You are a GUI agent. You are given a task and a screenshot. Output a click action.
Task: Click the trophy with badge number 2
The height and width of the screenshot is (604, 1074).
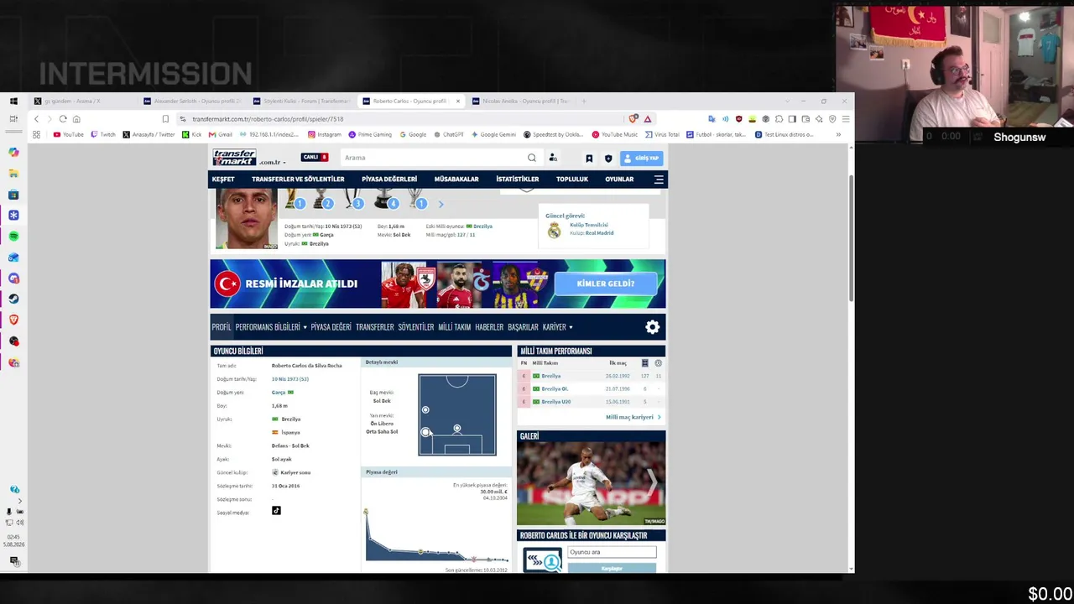pyautogui.click(x=323, y=199)
